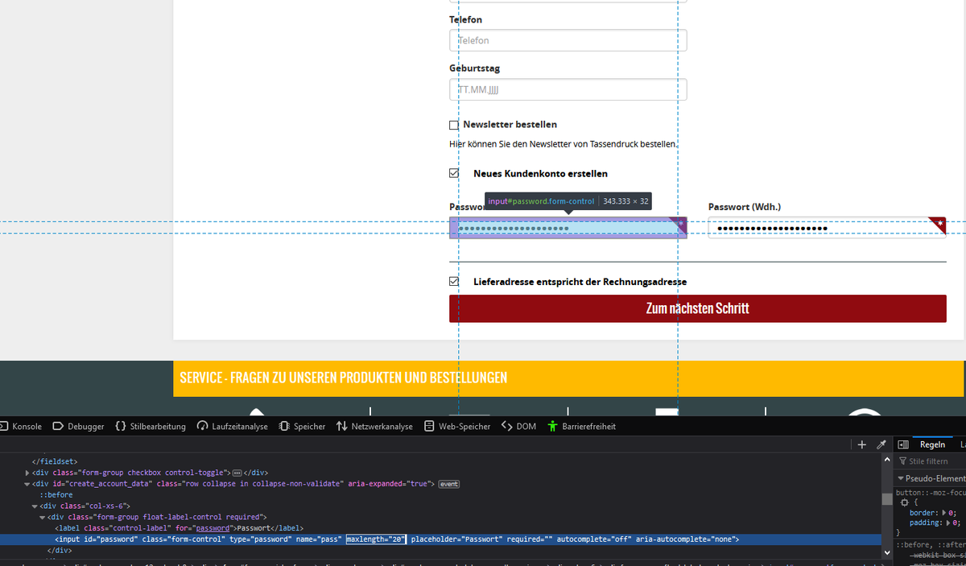This screenshot has height=566, width=966.
Task: Click the Debugger tab icon
Action: tap(58, 427)
